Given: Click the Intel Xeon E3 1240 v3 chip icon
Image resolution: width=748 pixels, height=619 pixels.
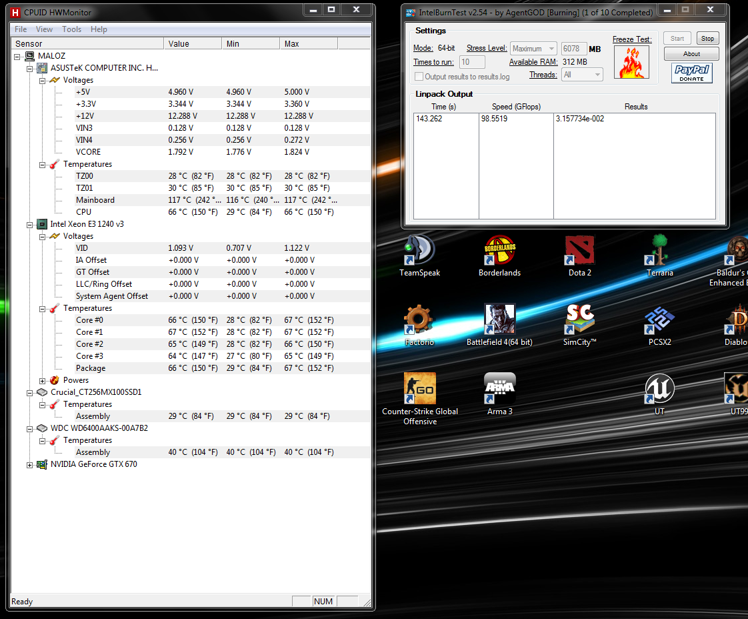Looking at the screenshot, I should [42, 224].
